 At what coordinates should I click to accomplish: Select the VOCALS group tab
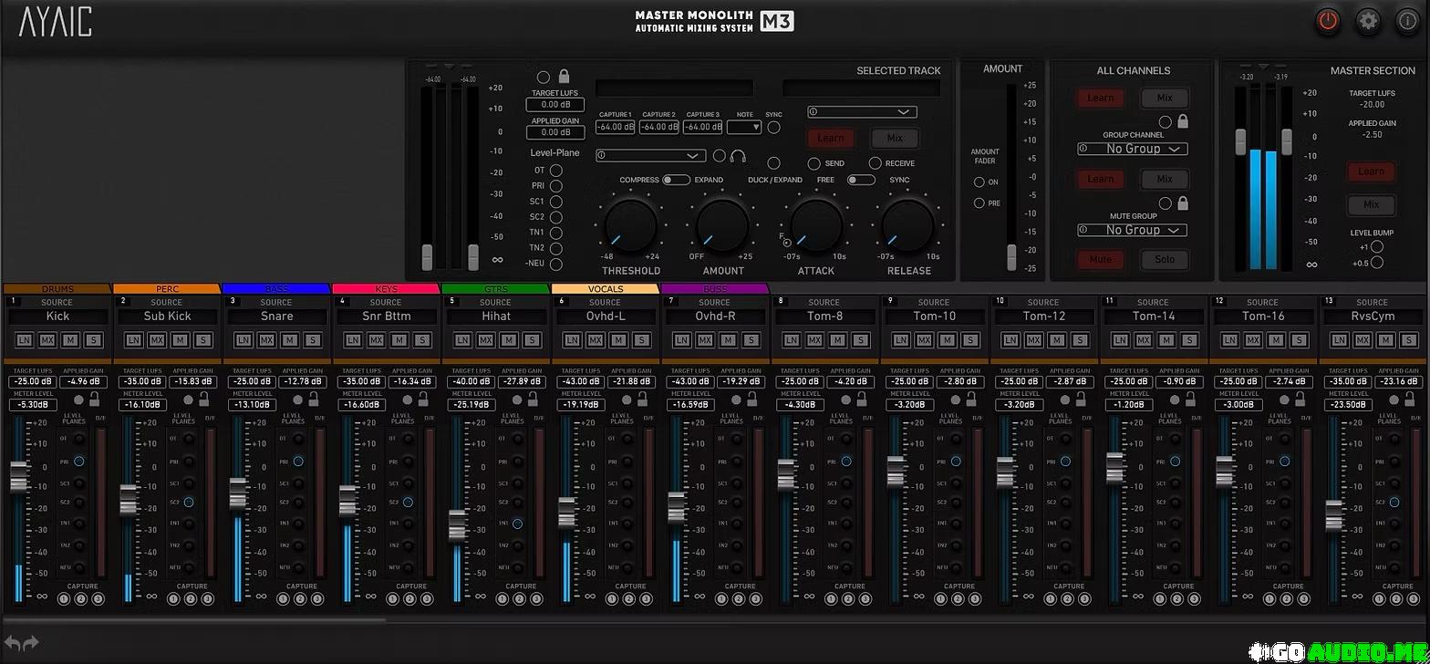[x=606, y=289]
